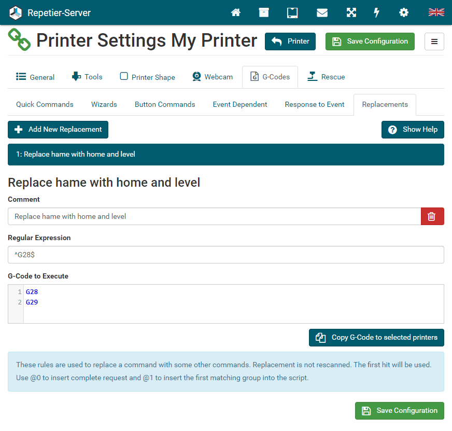
Task: Select the Printer Shape tab
Action: pos(148,77)
